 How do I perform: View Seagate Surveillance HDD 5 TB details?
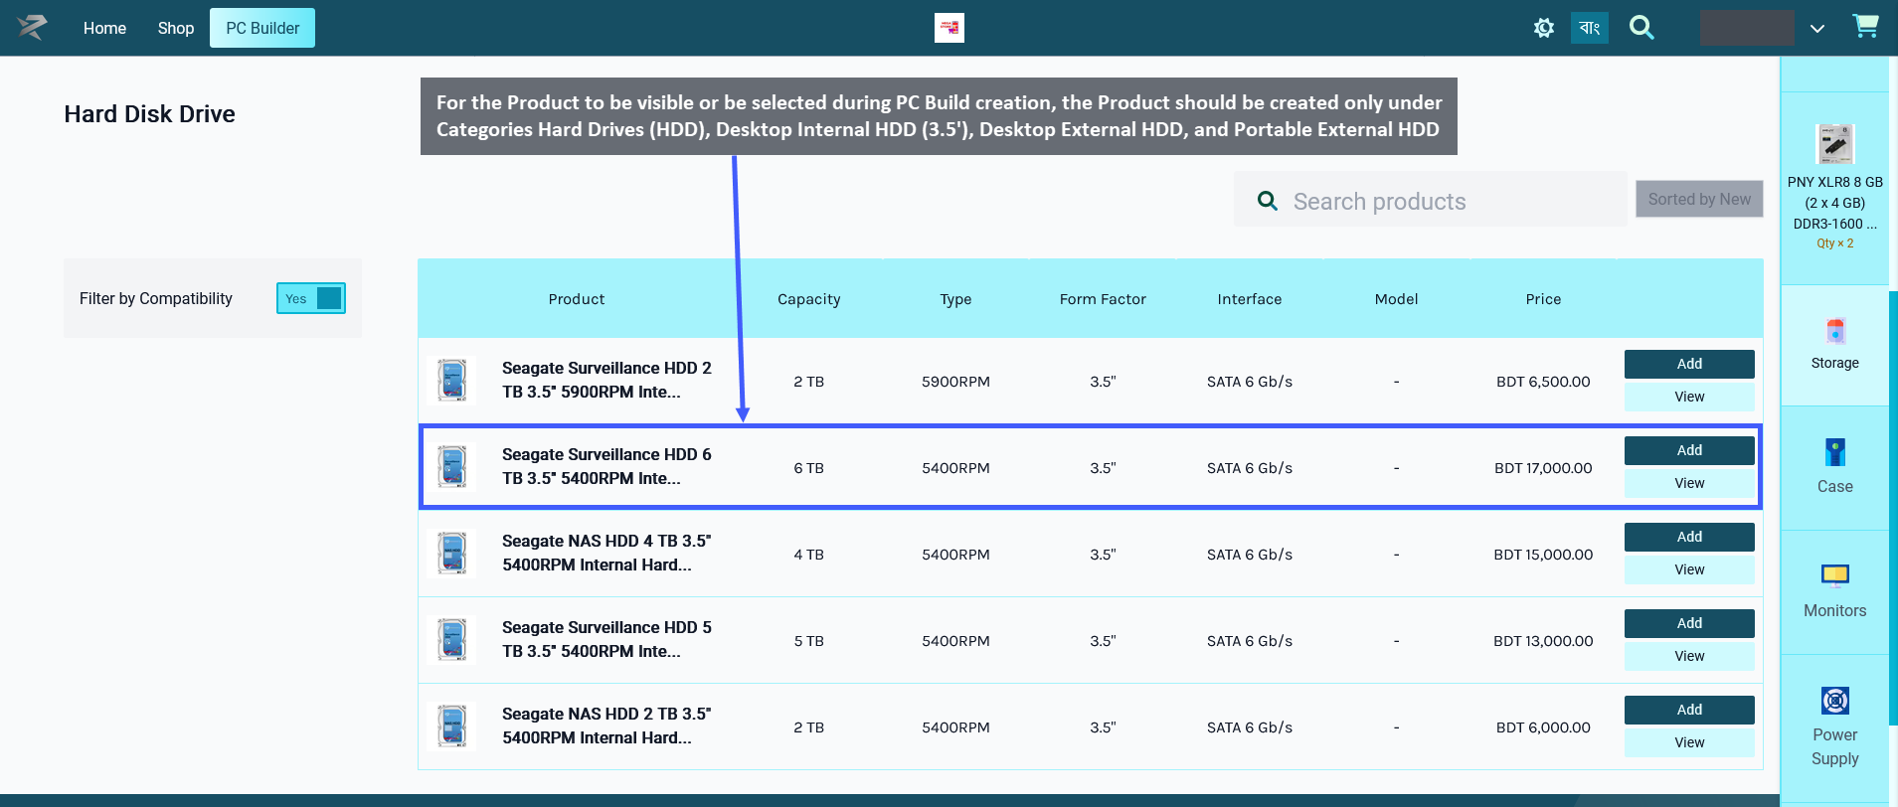(1689, 656)
